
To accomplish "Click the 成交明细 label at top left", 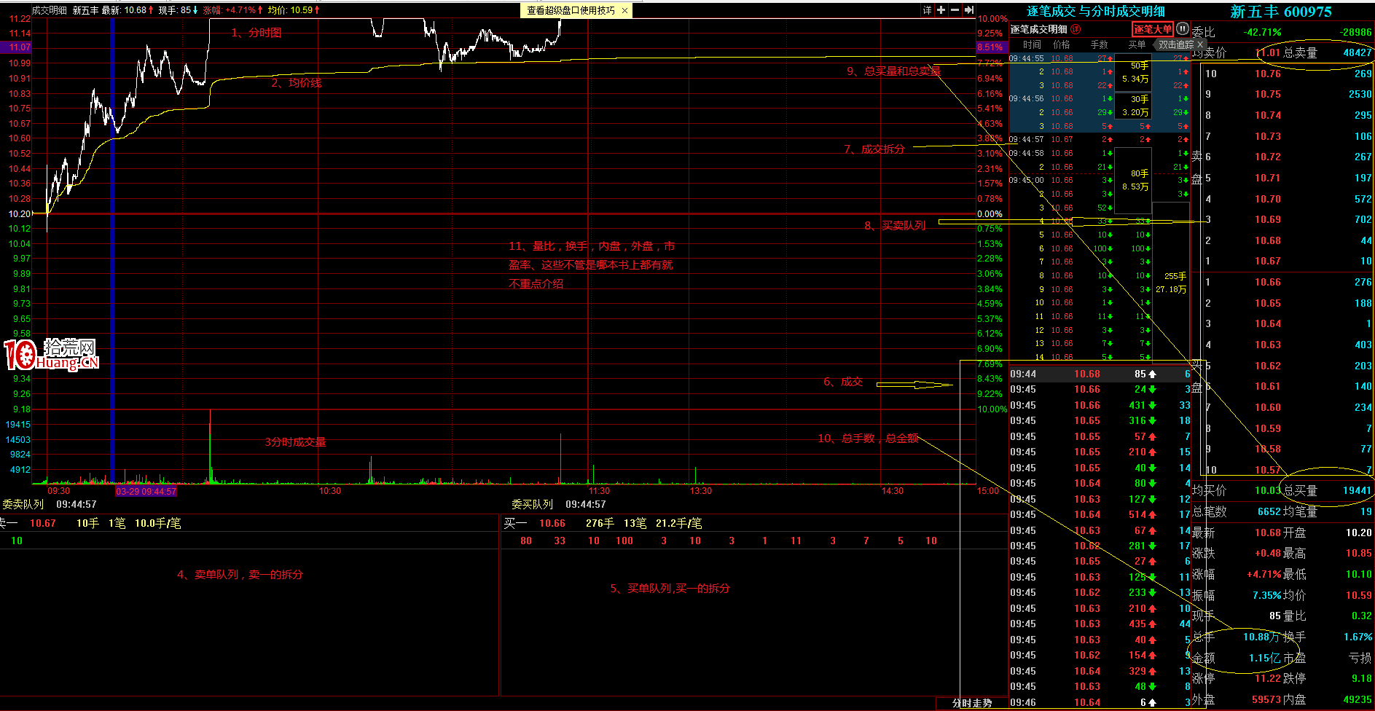I will [50, 10].
